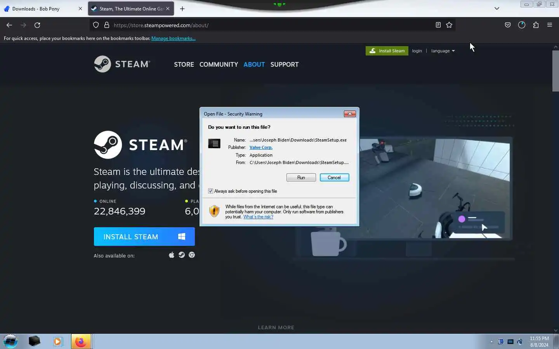Click the Windows logo on INSTALL STEAM
Screen dimensions: 559x349
click(x=181, y=237)
